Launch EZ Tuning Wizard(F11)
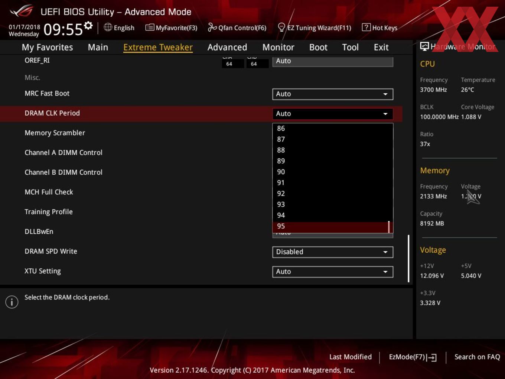Screen dimensions: 505x379 click(x=315, y=27)
